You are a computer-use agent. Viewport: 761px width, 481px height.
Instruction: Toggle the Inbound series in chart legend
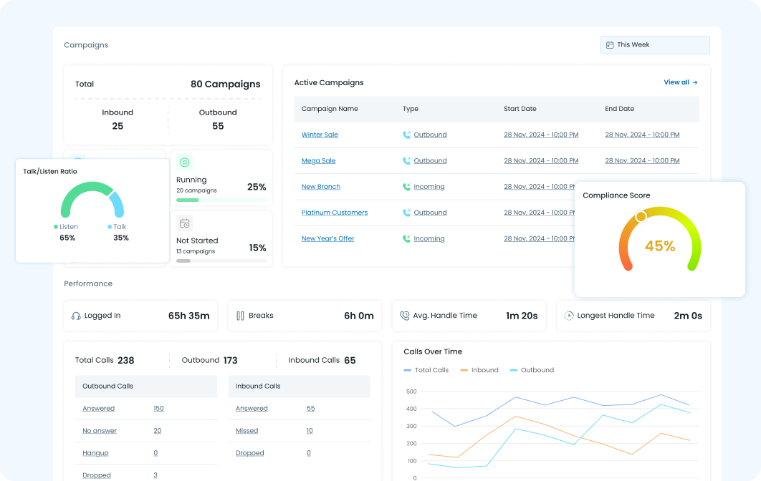[x=479, y=370]
